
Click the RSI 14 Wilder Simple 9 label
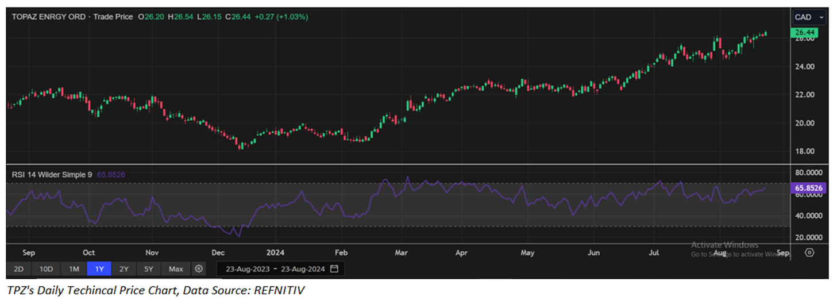coord(52,174)
